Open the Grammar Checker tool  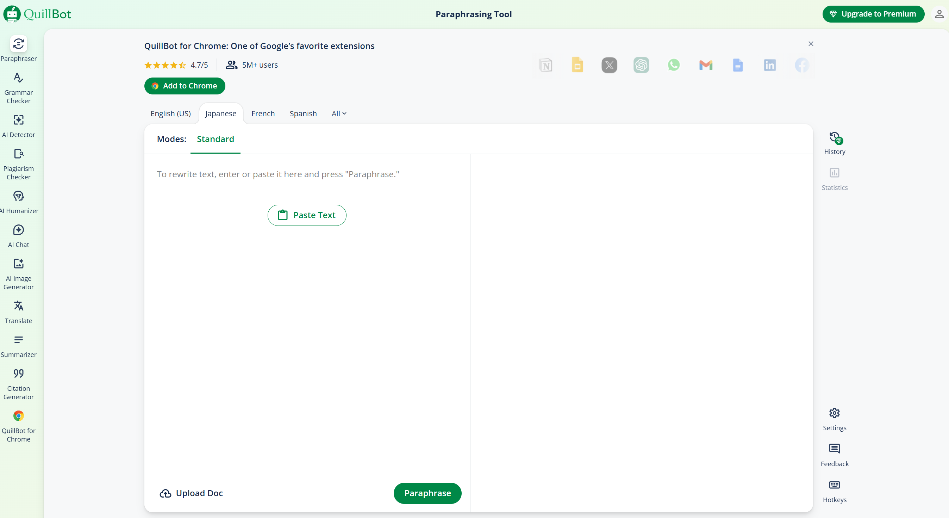pyautogui.click(x=18, y=88)
